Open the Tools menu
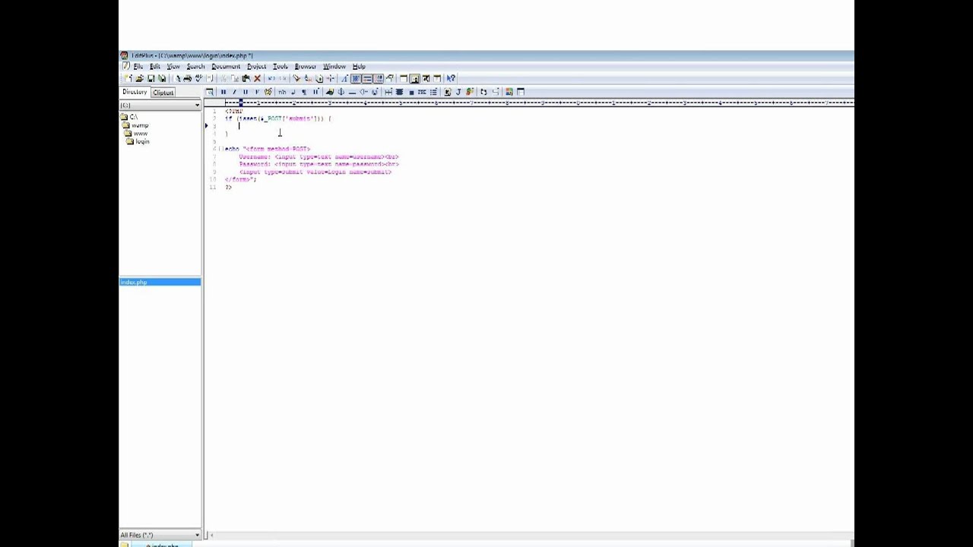973x547 pixels. point(280,66)
